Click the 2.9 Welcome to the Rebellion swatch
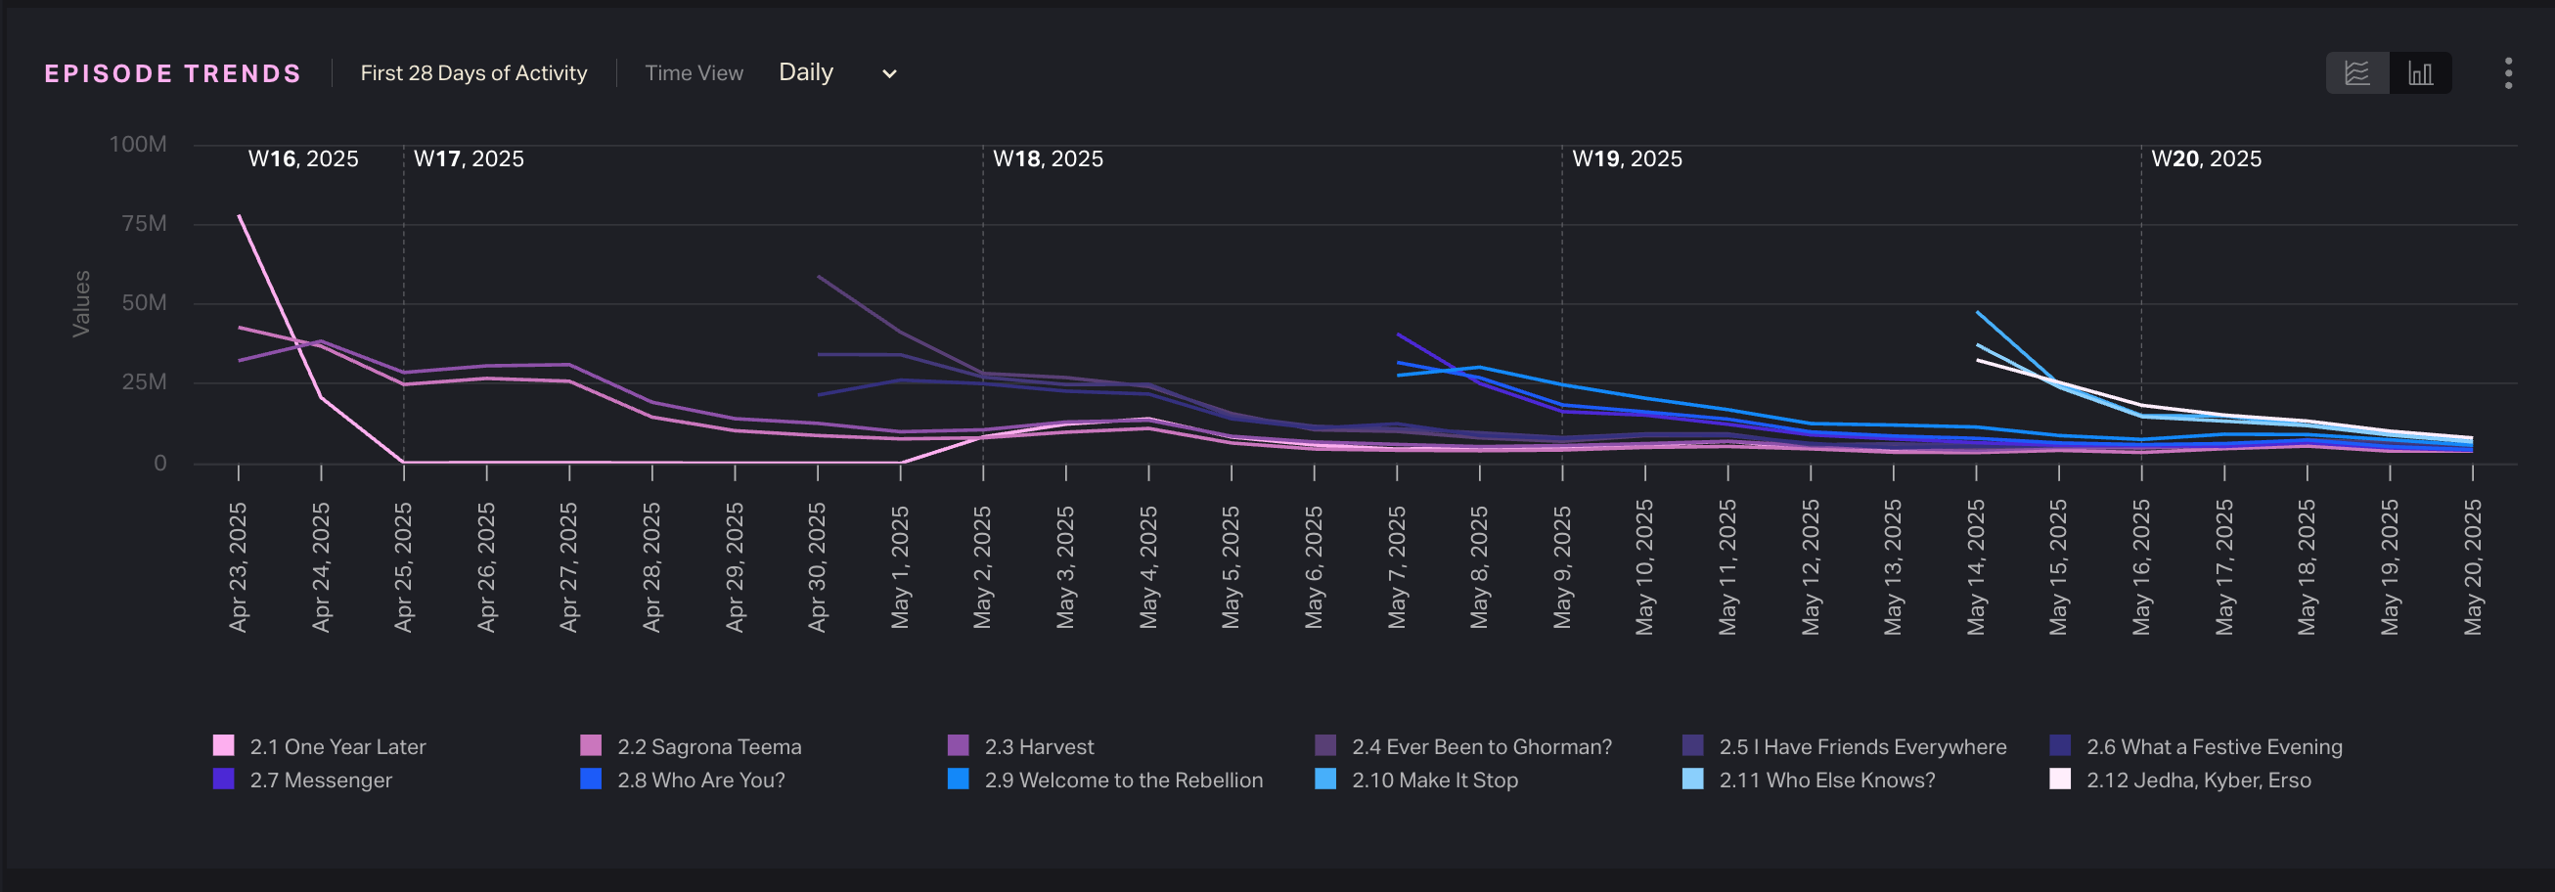This screenshot has width=2555, height=892. (x=959, y=779)
